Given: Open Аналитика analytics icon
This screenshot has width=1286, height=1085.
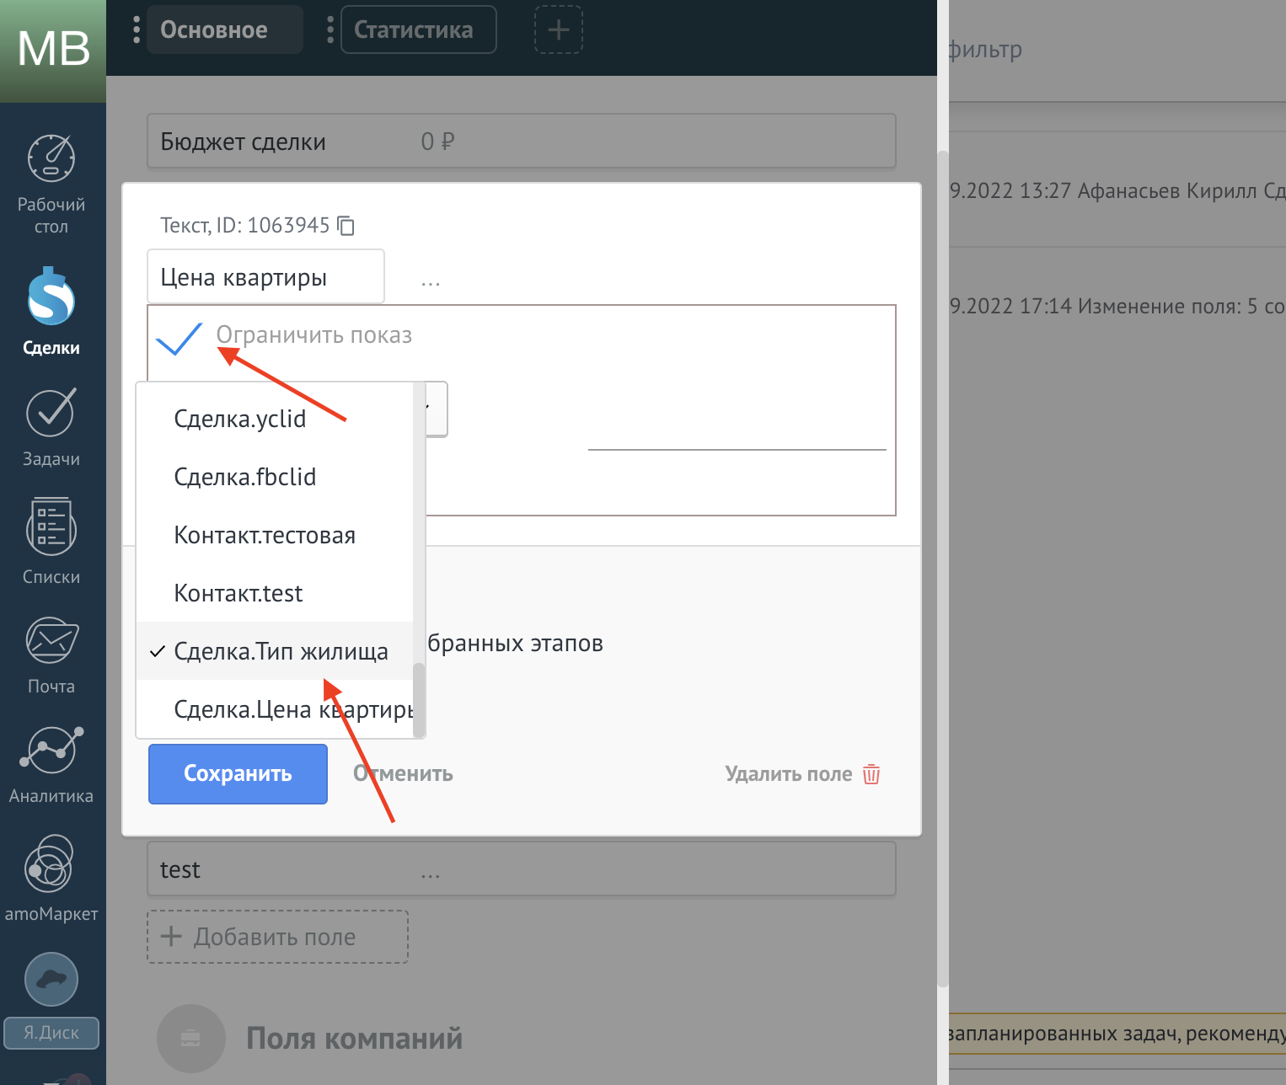Looking at the screenshot, I should coord(51,750).
